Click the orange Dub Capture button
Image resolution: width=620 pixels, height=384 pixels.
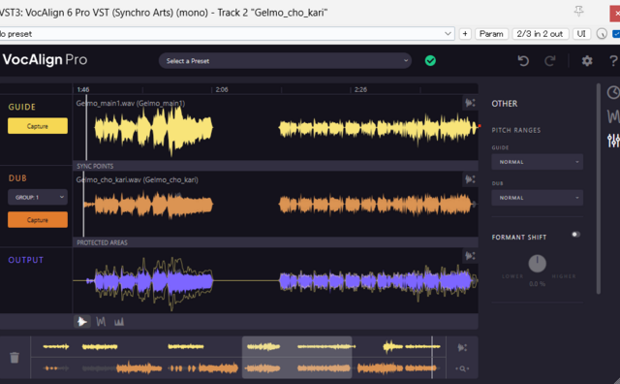(38, 220)
